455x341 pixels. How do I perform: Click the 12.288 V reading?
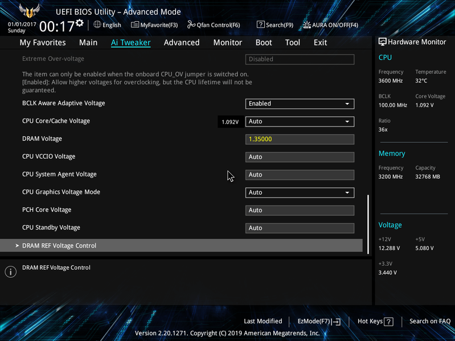(x=389, y=248)
